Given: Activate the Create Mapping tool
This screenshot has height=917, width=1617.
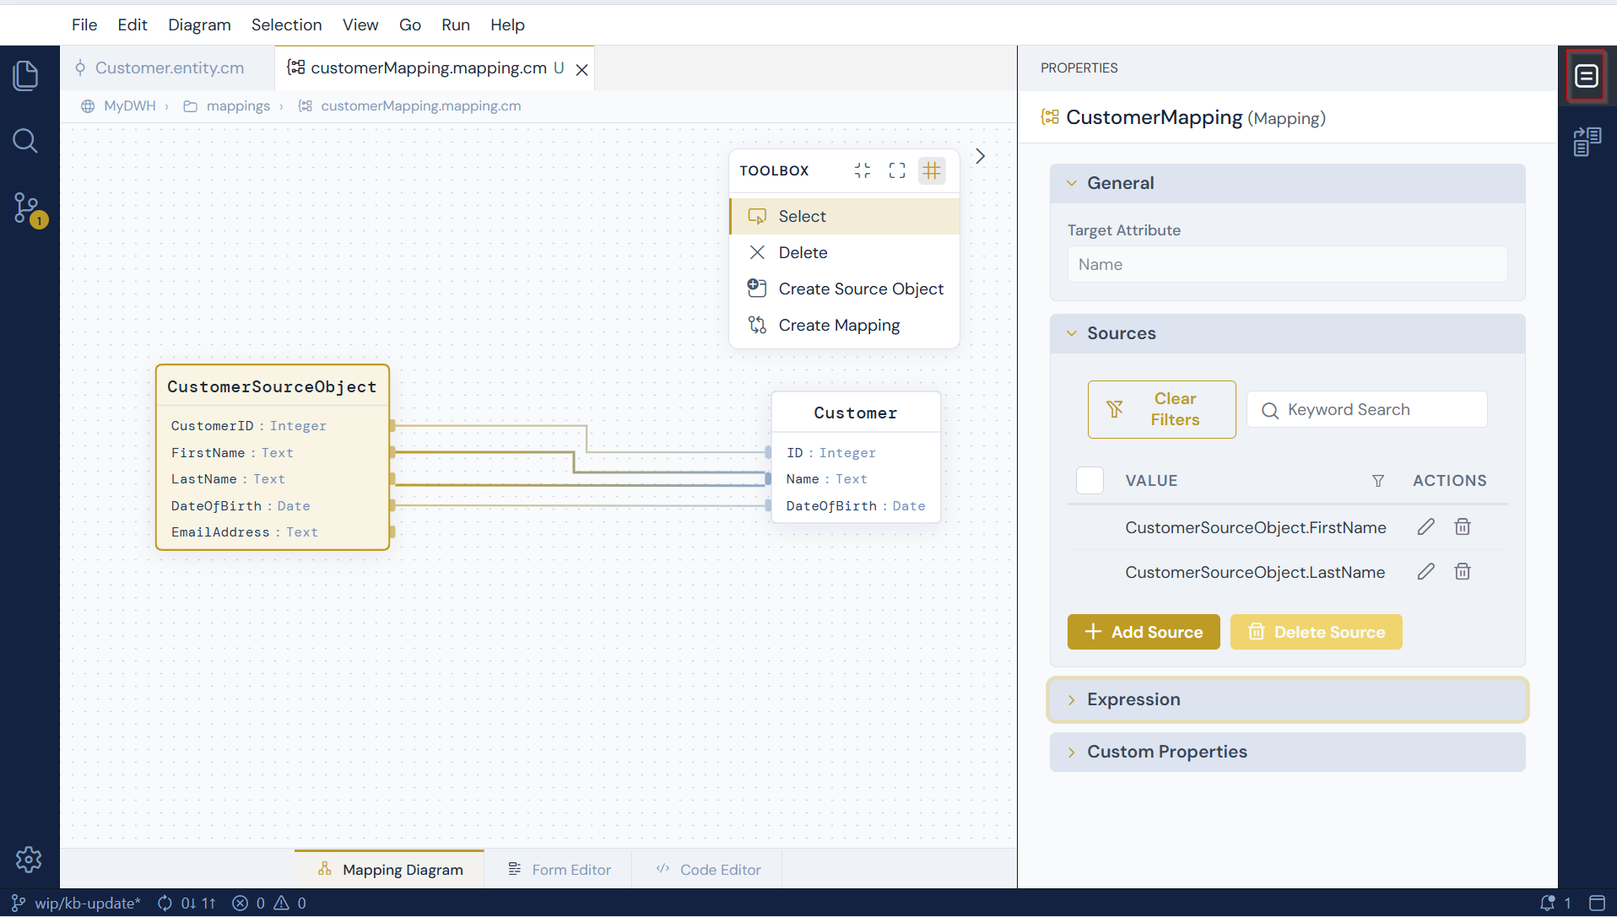Looking at the screenshot, I should click(844, 325).
